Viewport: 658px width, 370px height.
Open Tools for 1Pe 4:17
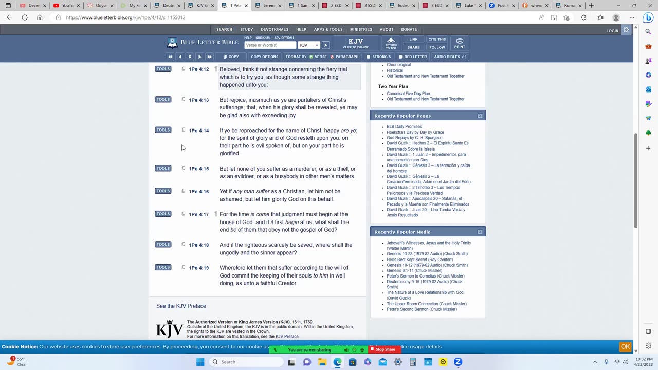(x=163, y=214)
